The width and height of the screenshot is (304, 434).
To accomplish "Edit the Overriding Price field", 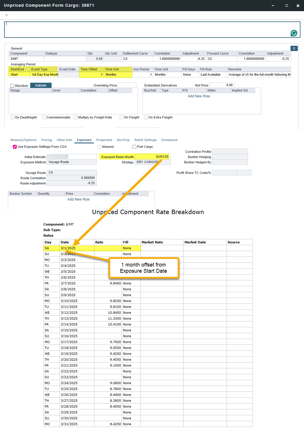I will pyautogui.click(x=127, y=85).
